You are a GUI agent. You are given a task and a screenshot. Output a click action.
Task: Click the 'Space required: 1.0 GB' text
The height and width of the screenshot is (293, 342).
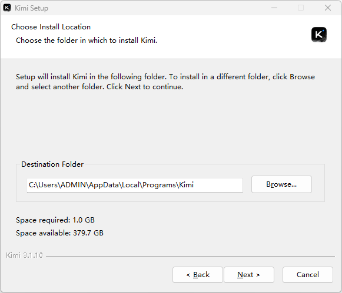click(x=55, y=220)
